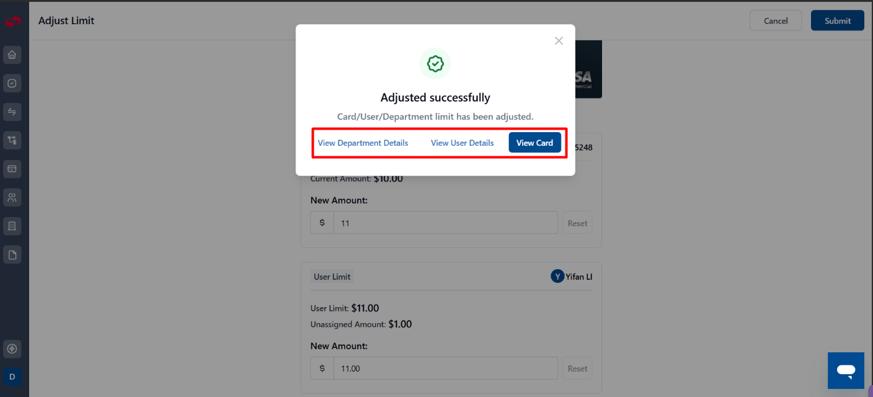Open the Home icon in sidebar
Image resolution: width=873 pixels, height=397 pixels.
(12, 55)
